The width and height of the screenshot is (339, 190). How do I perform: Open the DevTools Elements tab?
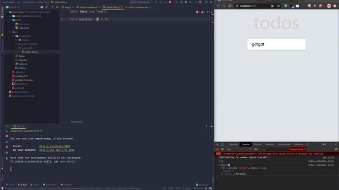pos(233,144)
